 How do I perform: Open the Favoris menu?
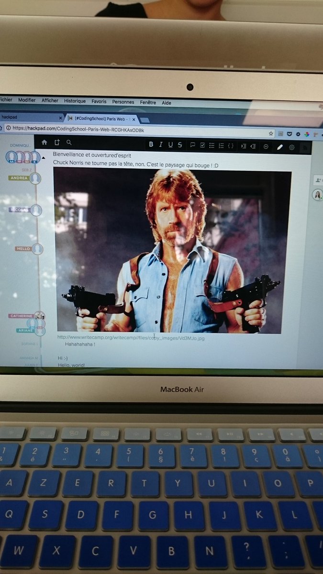[x=99, y=101]
